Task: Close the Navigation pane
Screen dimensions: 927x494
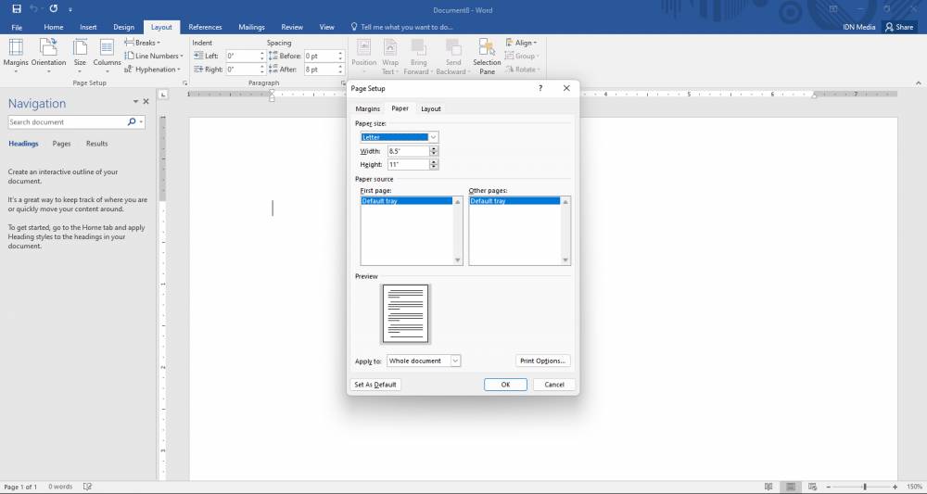Action: click(x=146, y=102)
